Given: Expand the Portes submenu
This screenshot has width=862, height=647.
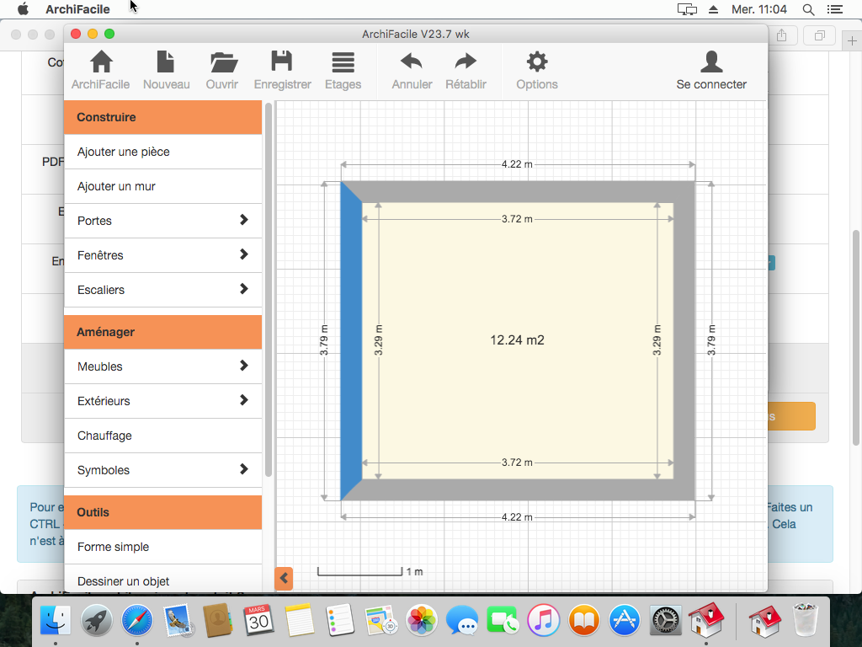Looking at the screenshot, I should coord(243,220).
